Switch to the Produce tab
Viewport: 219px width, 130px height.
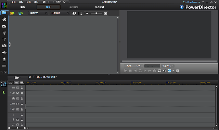pos(74,7)
